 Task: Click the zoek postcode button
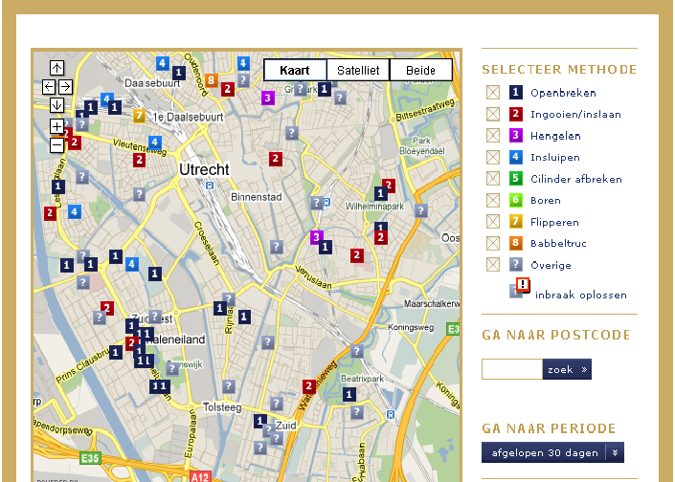(567, 369)
